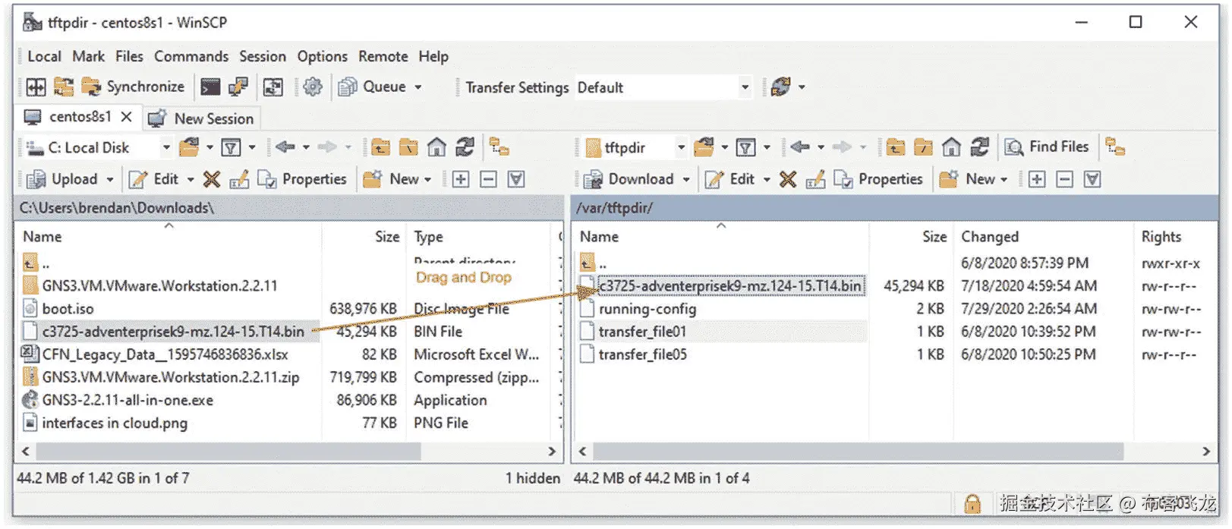The height and width of the screenshot is (529, 1232).
Task: Select boot.iso in local panel
Action: 68,309
